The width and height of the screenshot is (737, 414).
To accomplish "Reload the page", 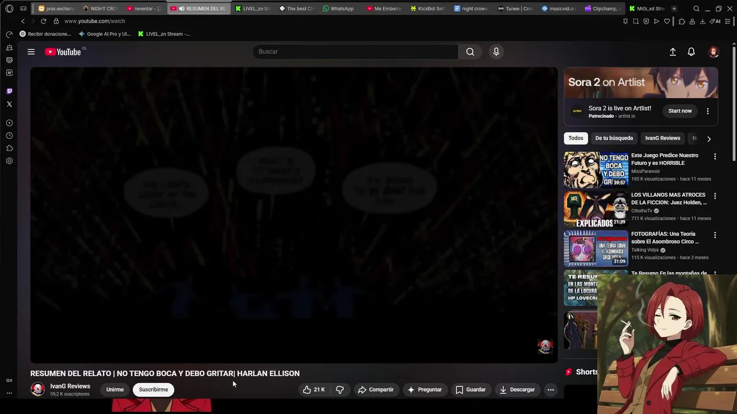I will click(x=43, y=21).
